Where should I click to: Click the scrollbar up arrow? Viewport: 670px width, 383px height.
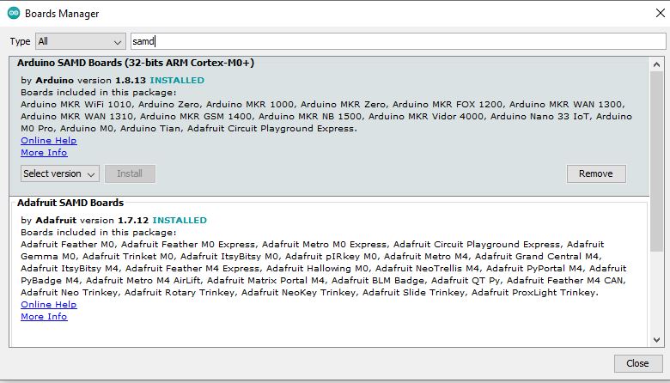657,64
